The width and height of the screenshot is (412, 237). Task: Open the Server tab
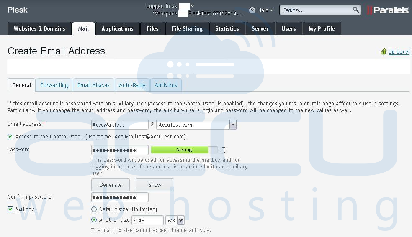(260, 28)
